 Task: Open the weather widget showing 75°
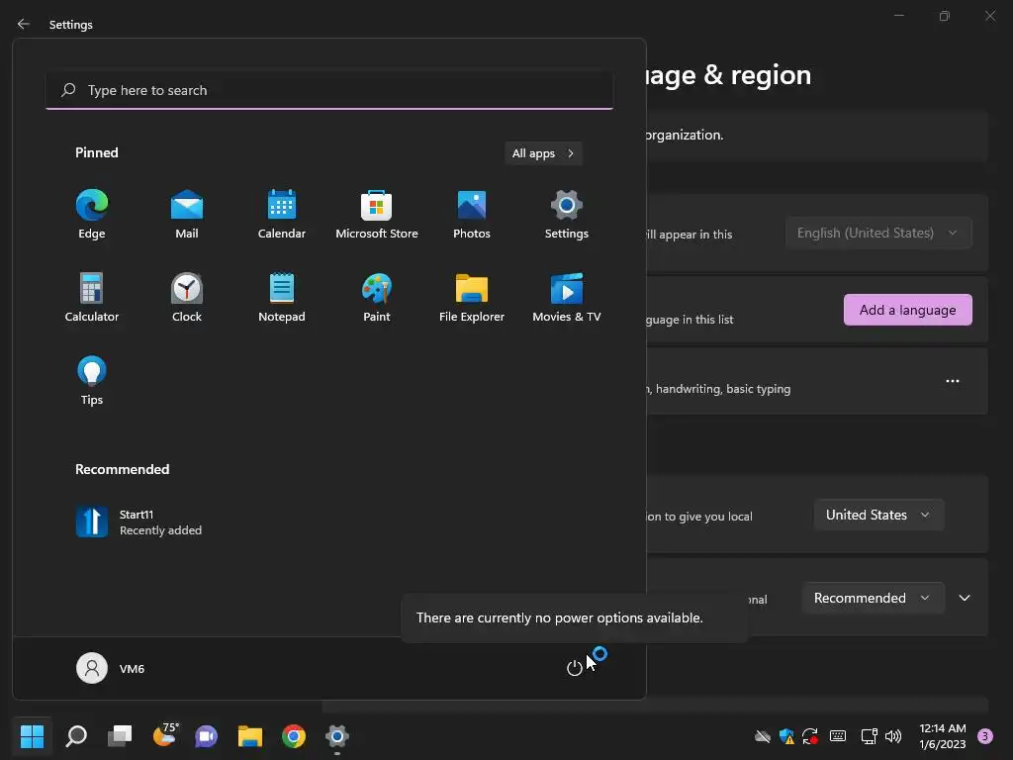click(x=165, y=735)
